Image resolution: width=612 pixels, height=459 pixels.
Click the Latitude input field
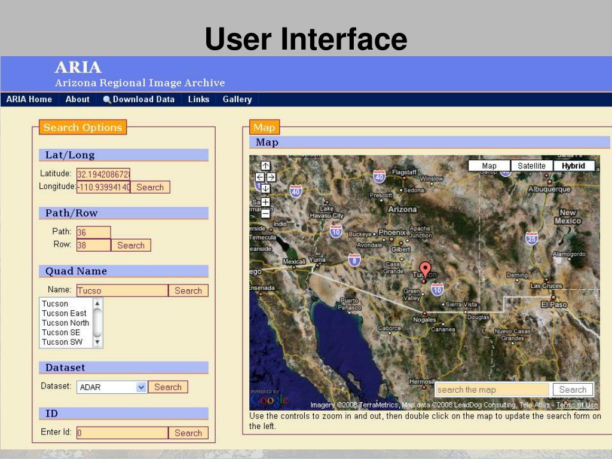[x=103, y=174]
